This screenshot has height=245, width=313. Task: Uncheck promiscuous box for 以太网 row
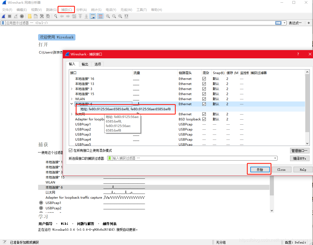pos(204,114)
